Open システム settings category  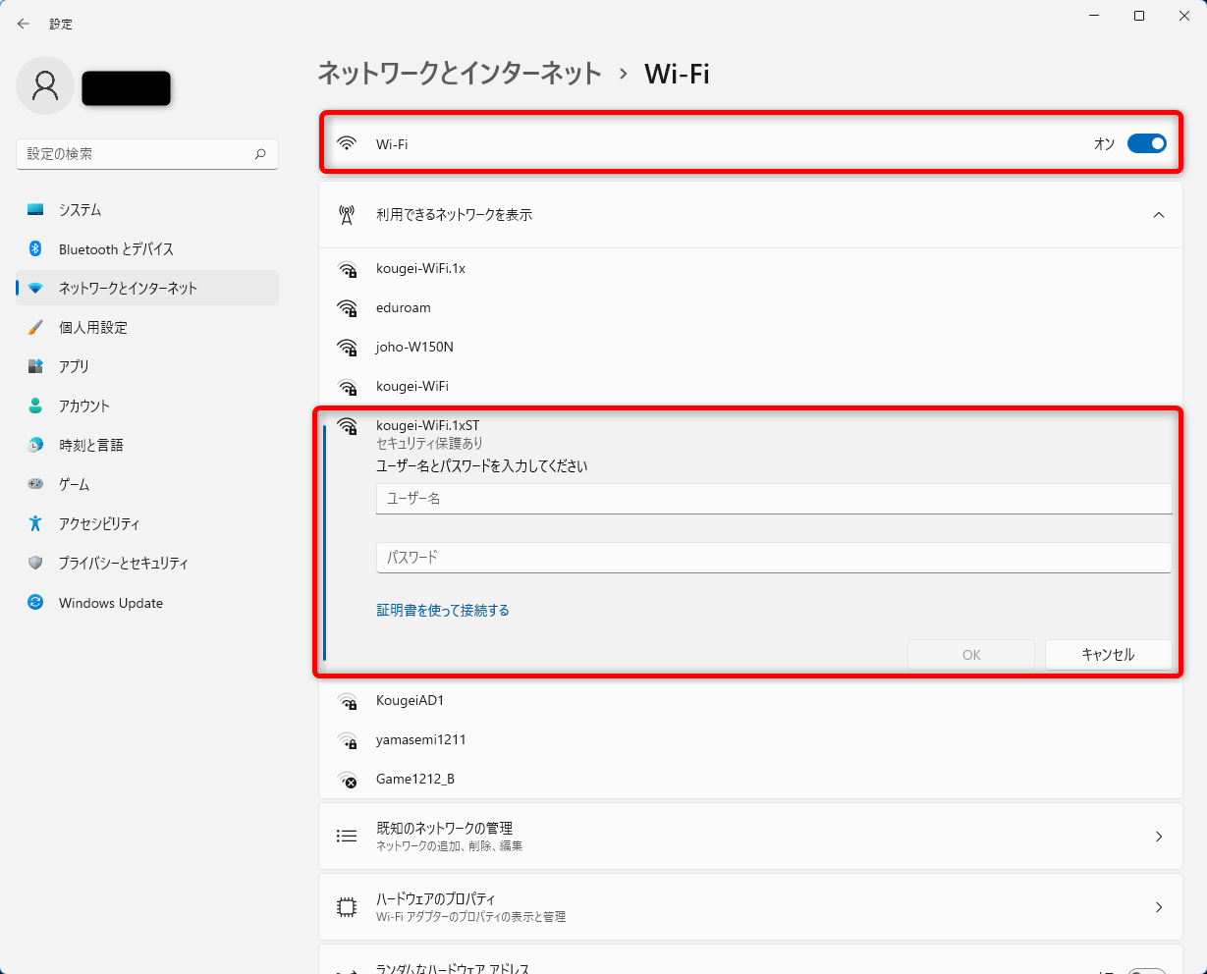pos(147,210)
